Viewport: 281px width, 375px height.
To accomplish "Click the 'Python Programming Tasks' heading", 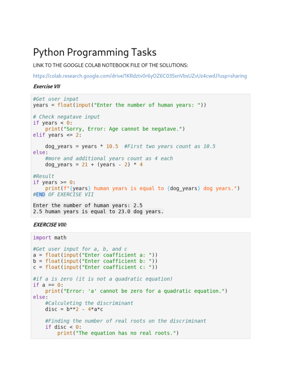I will [95, 52].
